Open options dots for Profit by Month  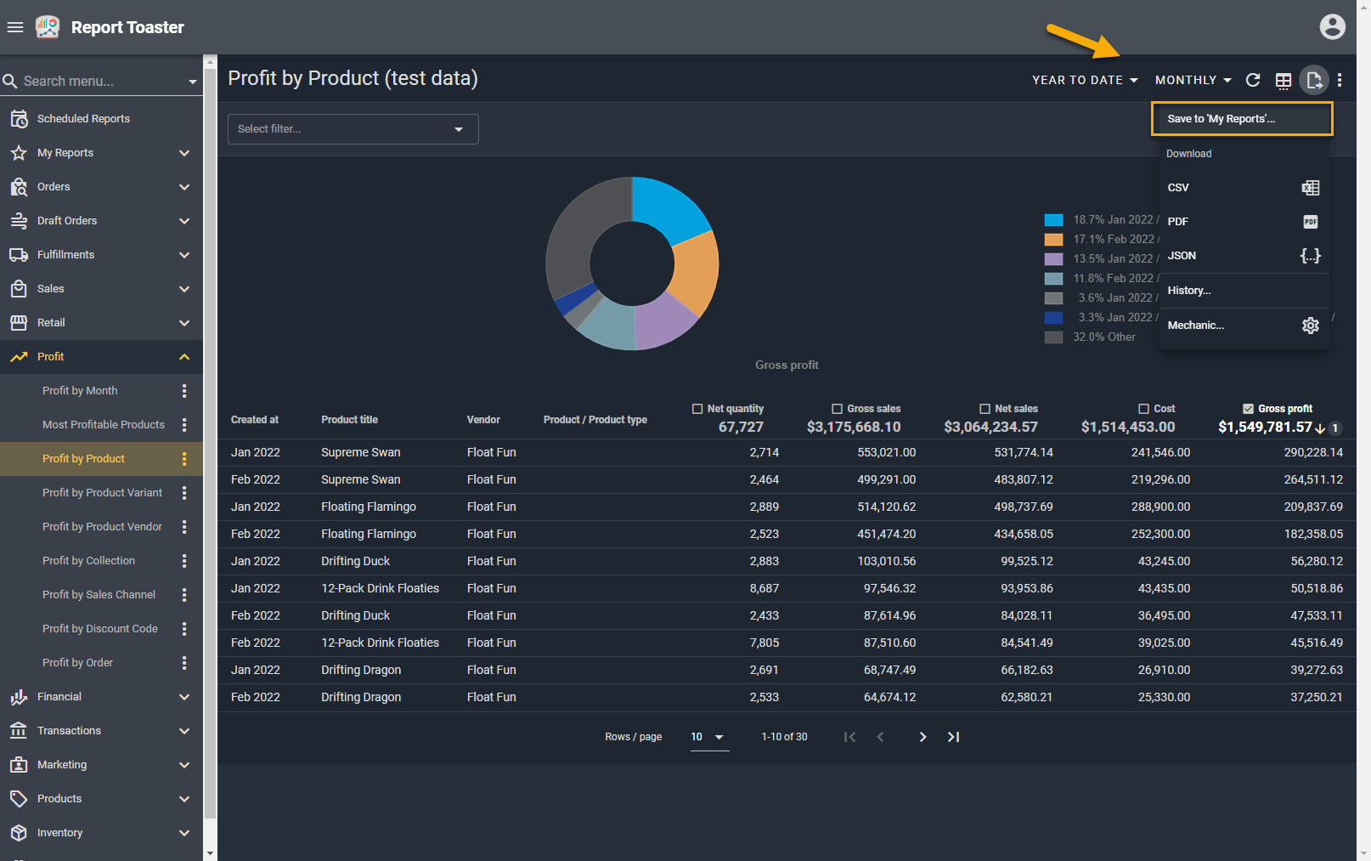184,391
